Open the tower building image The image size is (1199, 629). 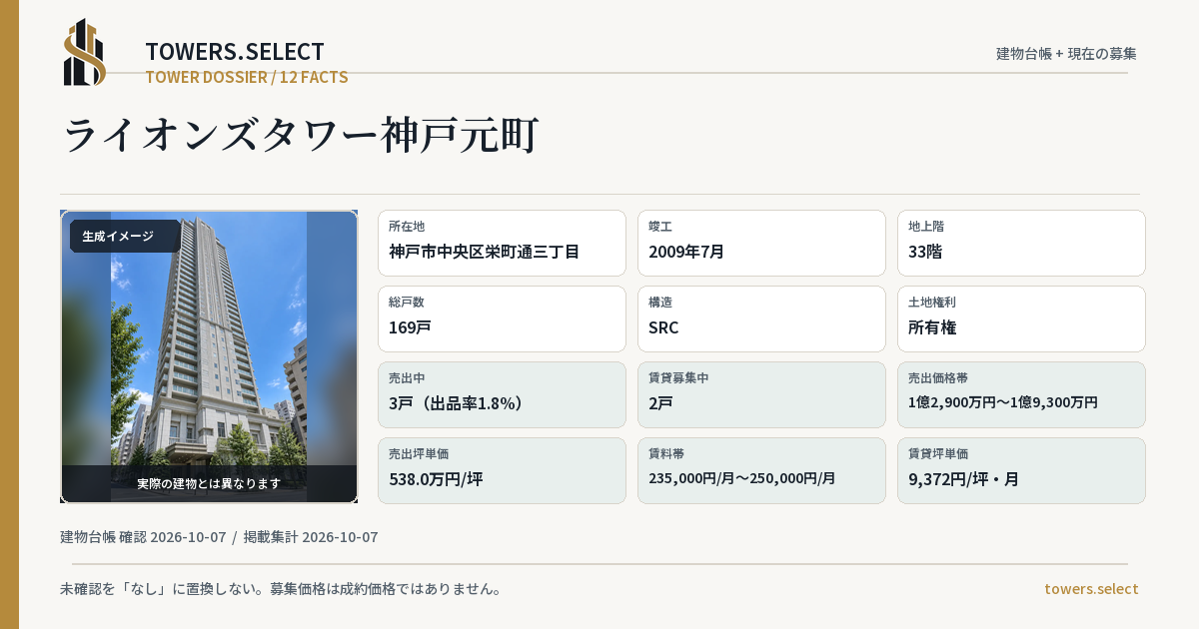[x=209, y=356]
